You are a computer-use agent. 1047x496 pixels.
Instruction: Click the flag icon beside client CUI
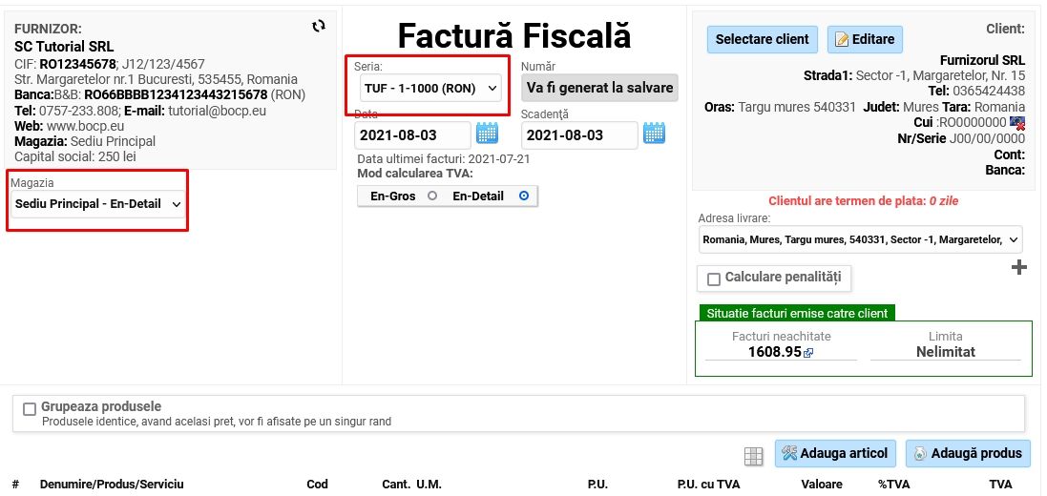tap(1017, 123)
